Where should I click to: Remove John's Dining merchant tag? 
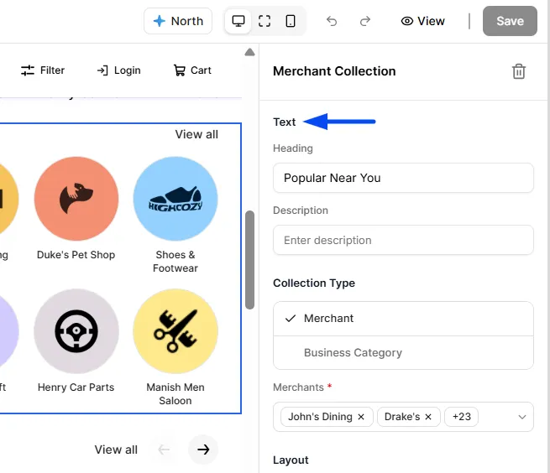coord(361,417)
